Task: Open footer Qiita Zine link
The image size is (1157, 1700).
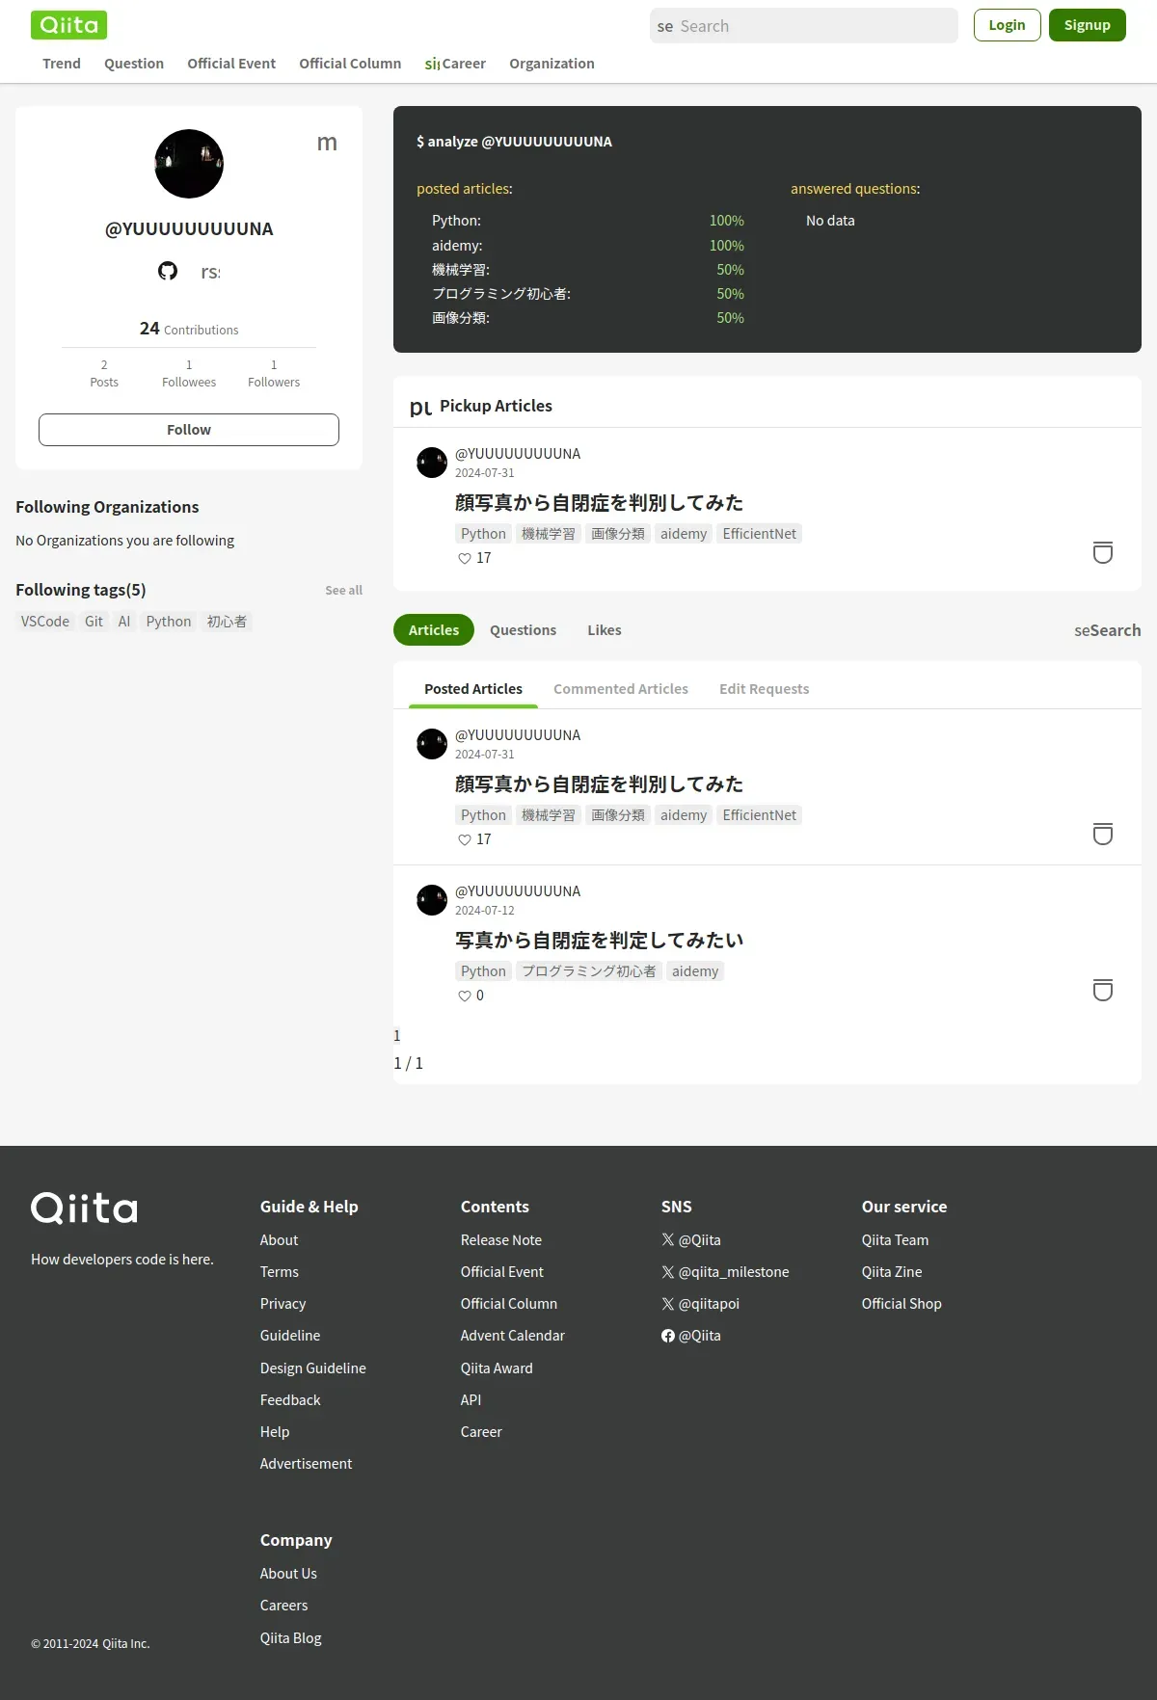Action: tap(892, 1272)
